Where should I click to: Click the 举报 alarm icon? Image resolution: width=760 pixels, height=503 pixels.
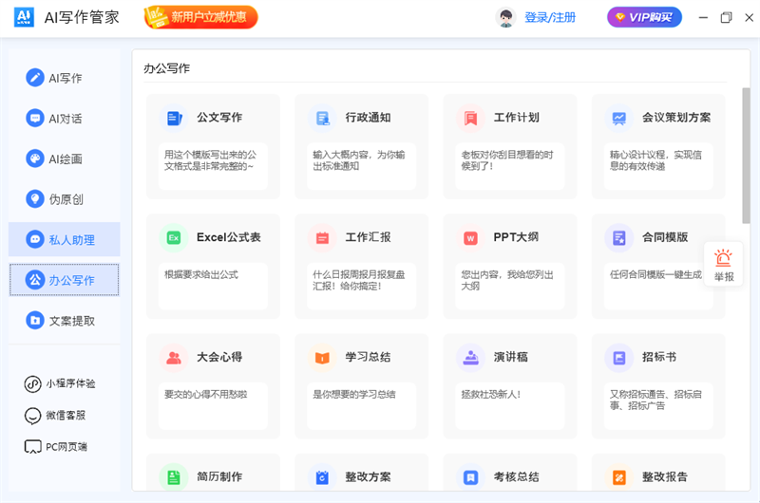pyautogui.click(x=724, y=258)
